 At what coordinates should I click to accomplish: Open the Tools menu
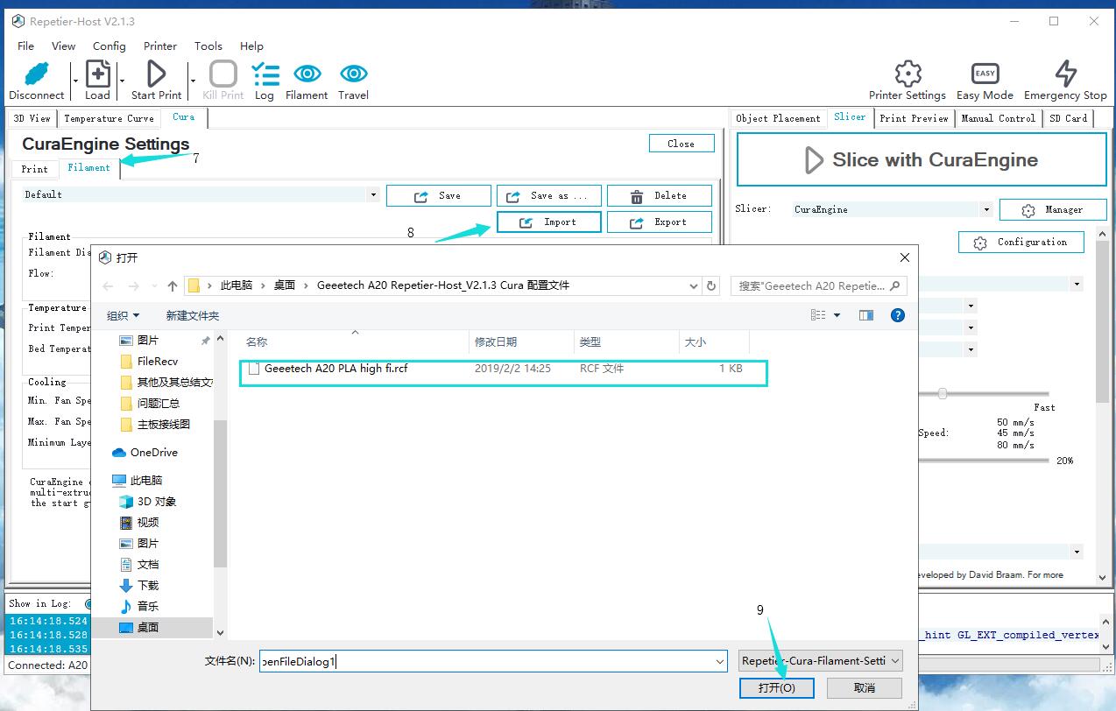pos(208,46)
